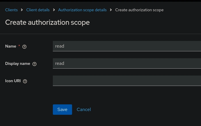The height and width of the screenshot is (126, 201).
Task: Go to Clients breadcrumb link
Action: 11,10
